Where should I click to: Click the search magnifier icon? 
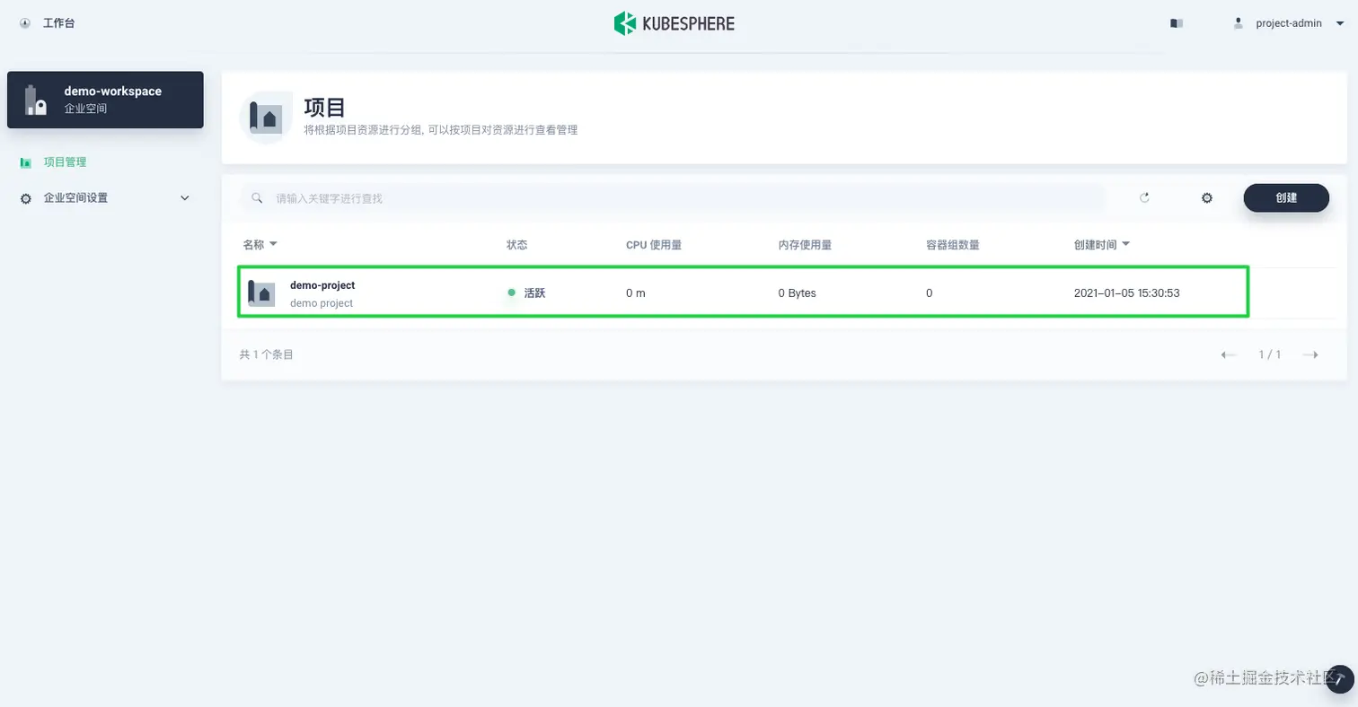(257, 198)
